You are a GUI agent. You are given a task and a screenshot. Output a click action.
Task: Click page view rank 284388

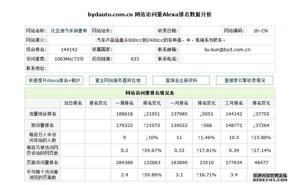pyautogui.click(x=124, y=163)
